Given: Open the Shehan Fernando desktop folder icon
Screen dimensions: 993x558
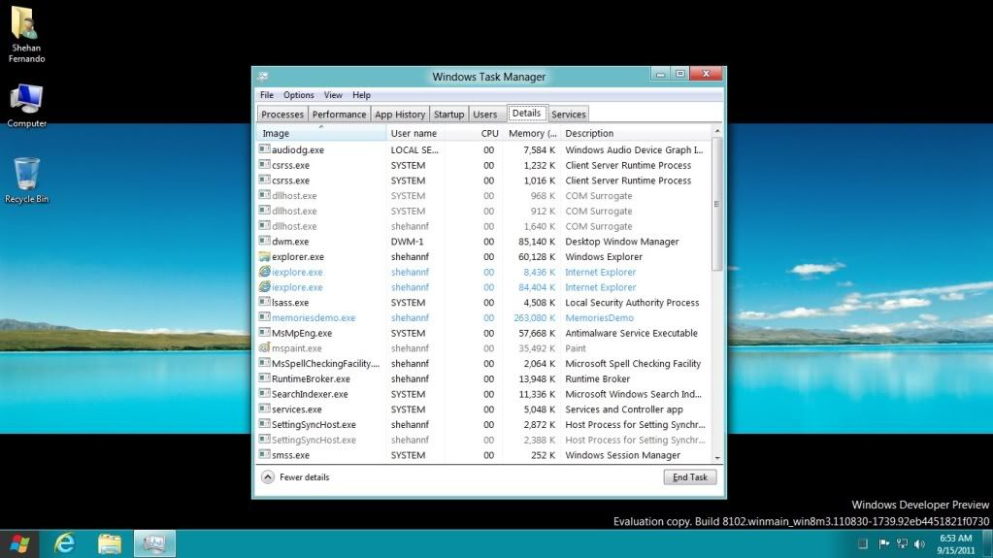Looking at the screenshot, I should pos(26,33).
